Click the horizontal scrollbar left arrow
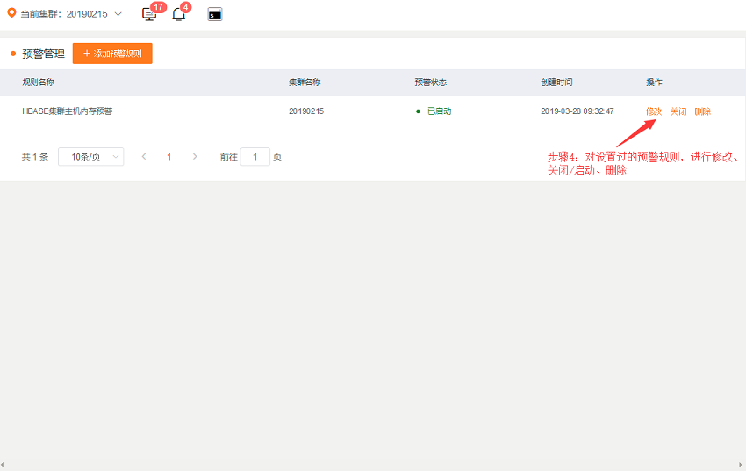Image resolution: width=746 pixels, height=471 pixels. (x=3, y=465)
